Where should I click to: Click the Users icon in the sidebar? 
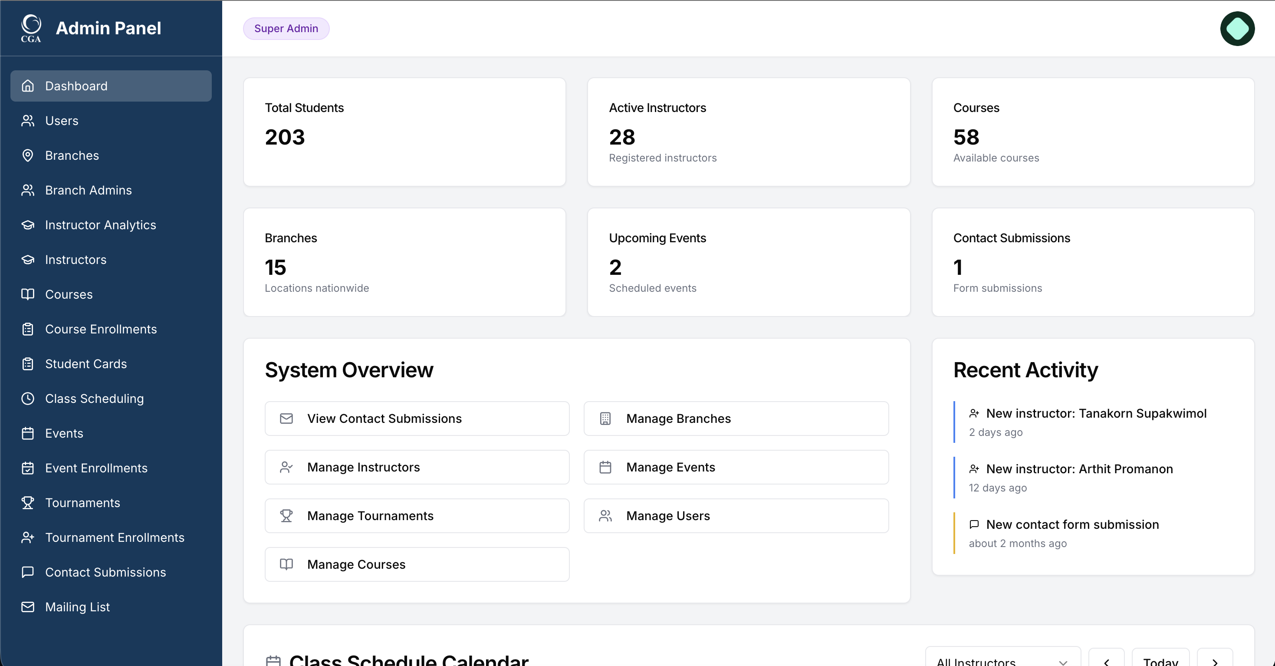28,120
